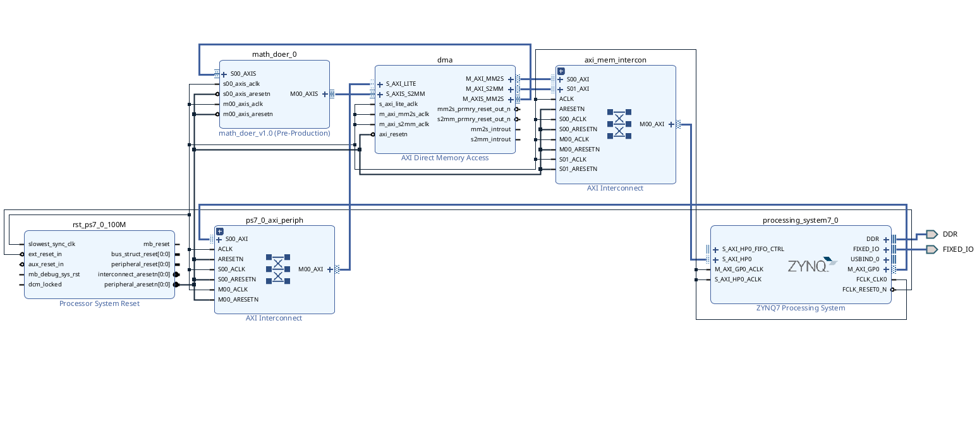The width and height of the screenshot is (977, 429).
Task: Expand the S00_AXIS interface on math_doer_0
Action: point(224,74)
